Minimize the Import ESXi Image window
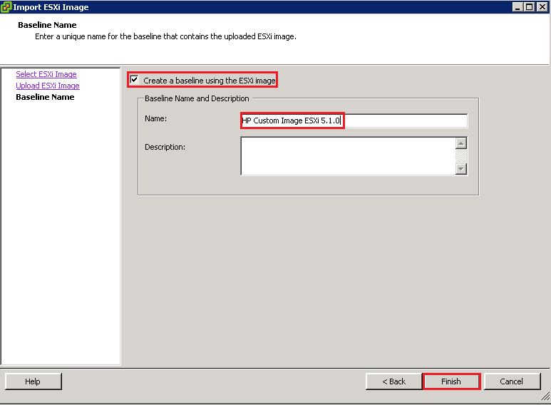551x405 pixels. point(517,7)
